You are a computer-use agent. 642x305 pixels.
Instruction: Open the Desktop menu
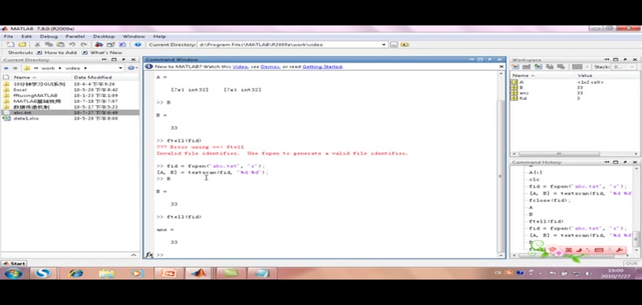click(x=104, y=37)
